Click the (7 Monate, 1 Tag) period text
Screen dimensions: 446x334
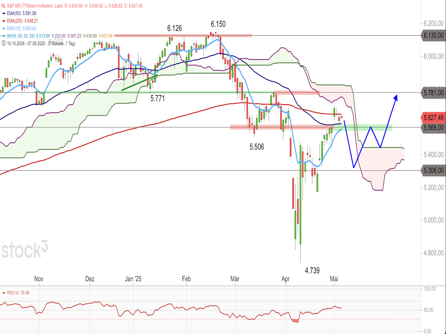coord(62,43)
